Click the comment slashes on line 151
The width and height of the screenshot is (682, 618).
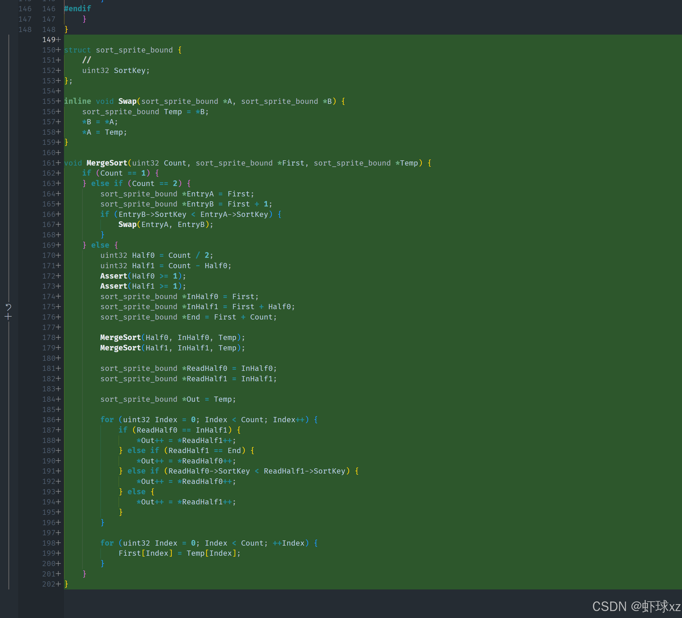(x=86, y=60)
